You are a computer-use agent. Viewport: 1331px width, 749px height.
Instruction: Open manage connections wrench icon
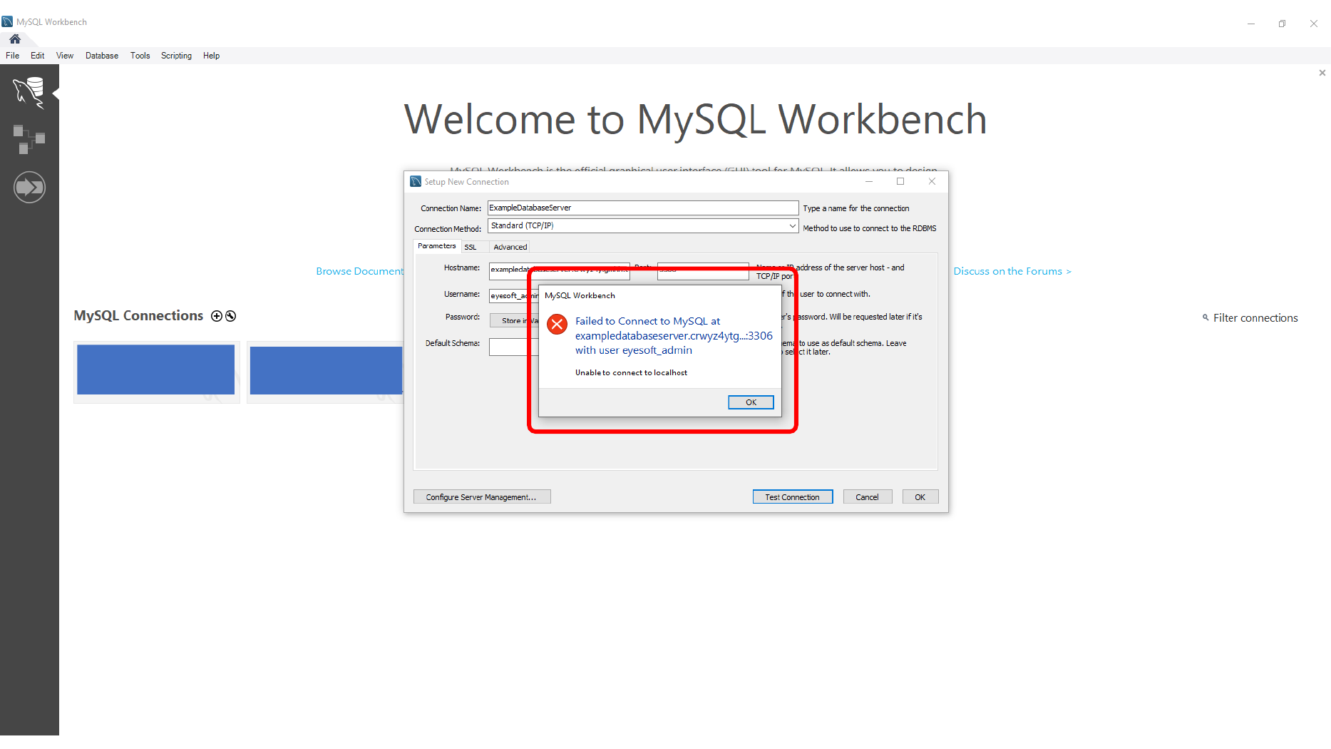[x=230, y=316]
